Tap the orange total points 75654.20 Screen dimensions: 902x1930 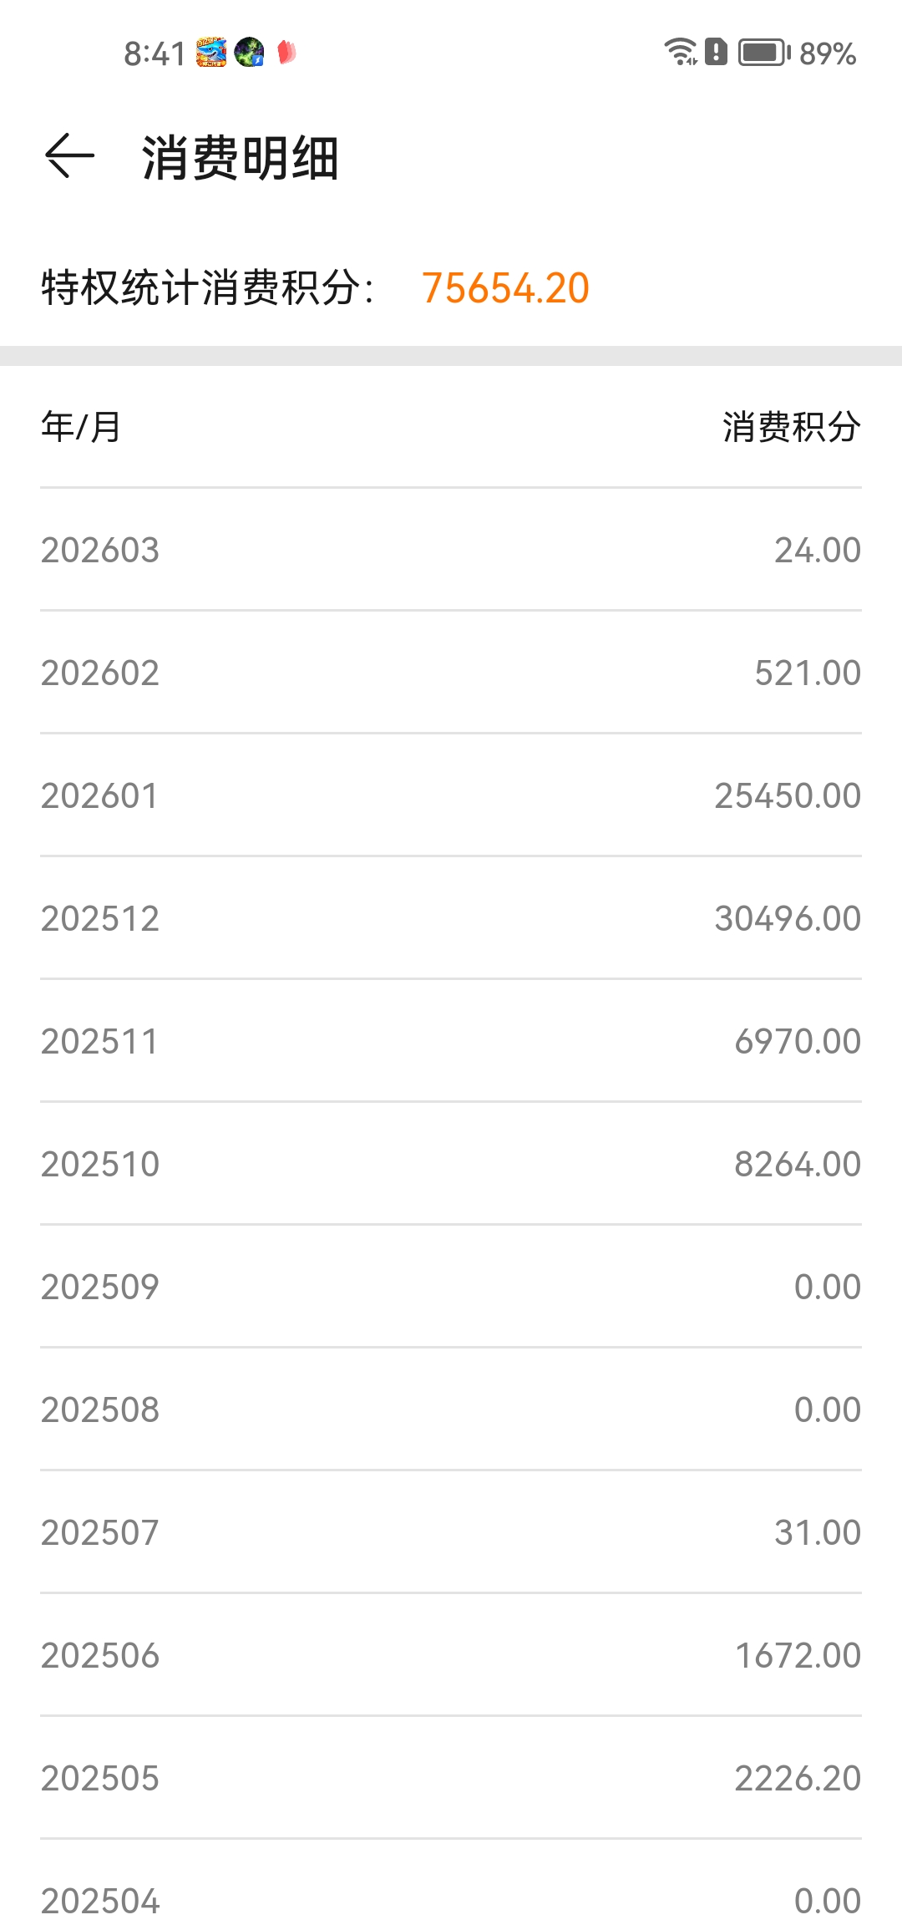pyautogui.click(x=505, y=288)
